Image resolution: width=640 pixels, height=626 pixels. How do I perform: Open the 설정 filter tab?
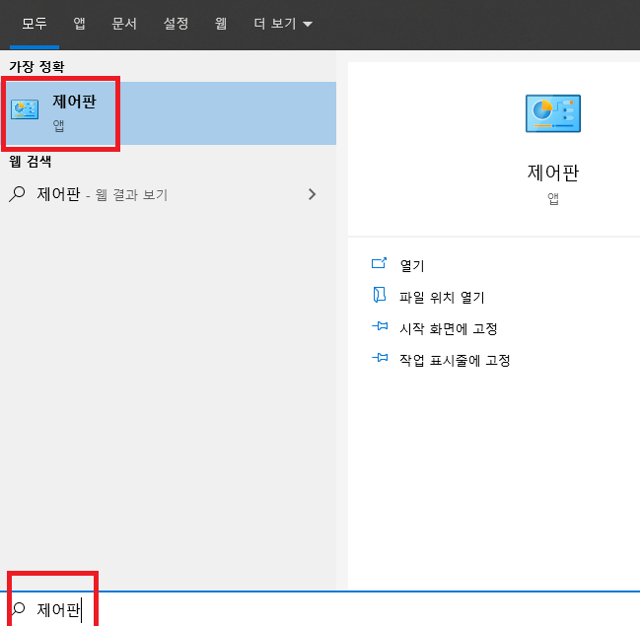pyautogui.click(x=176, y=24)
